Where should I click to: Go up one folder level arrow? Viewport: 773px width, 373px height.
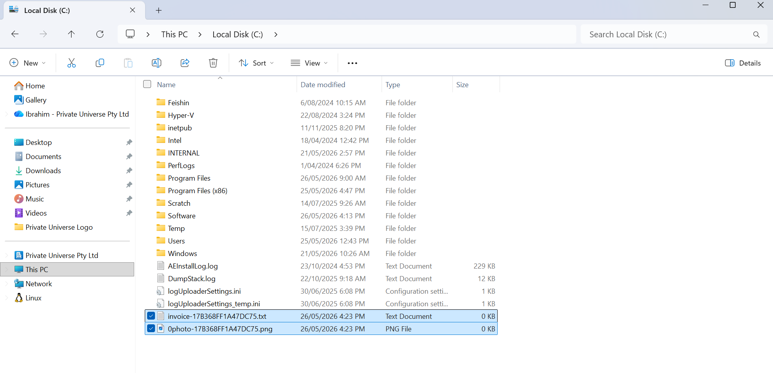[71, 34]
